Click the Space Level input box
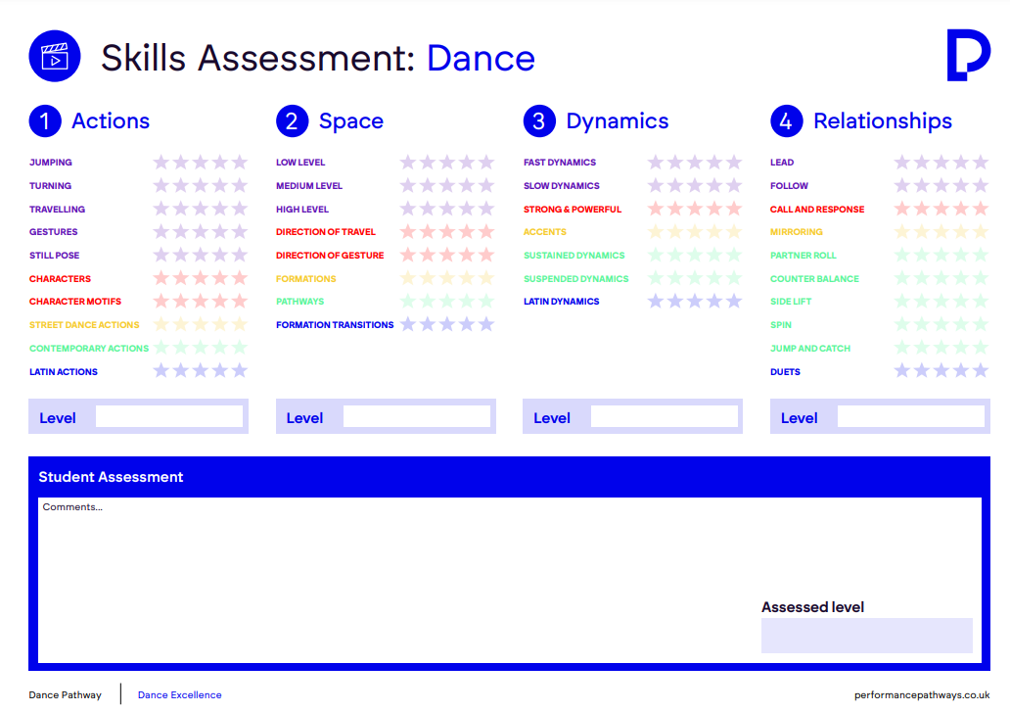Screen dimensions: 1010x712 pyautogui.click(x=417, y=416)
